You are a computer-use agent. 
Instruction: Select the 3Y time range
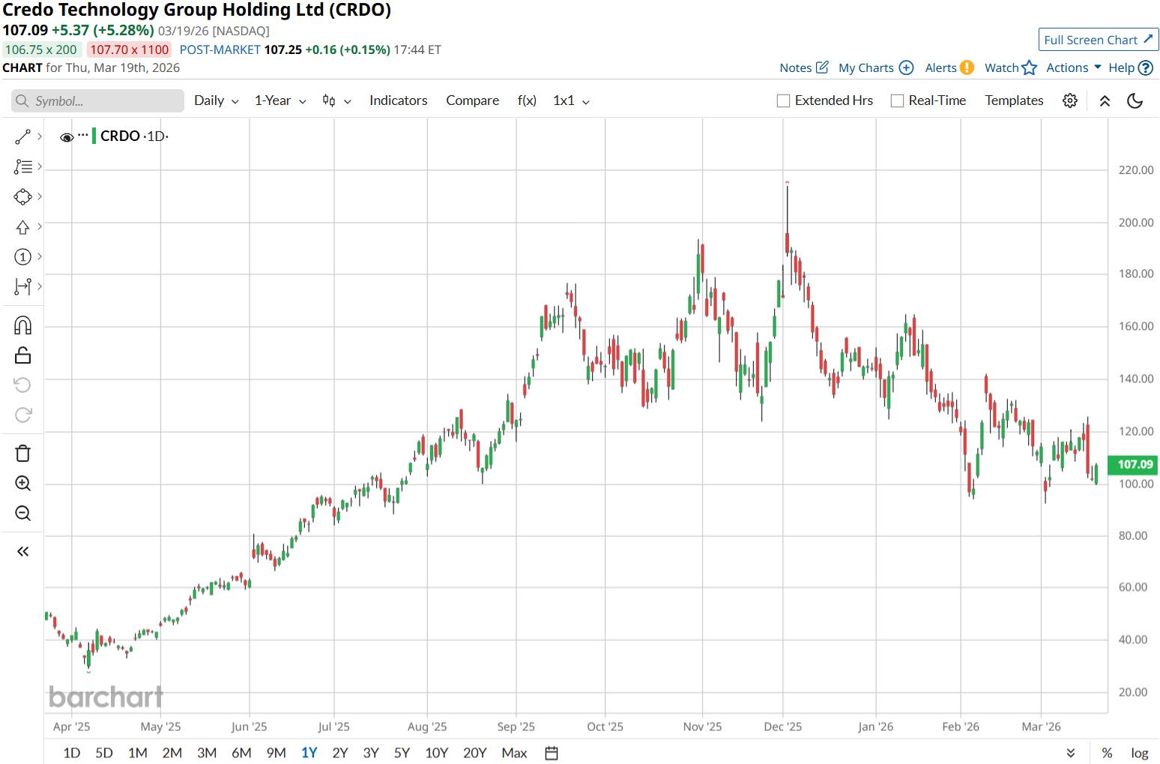coord(371,753)
